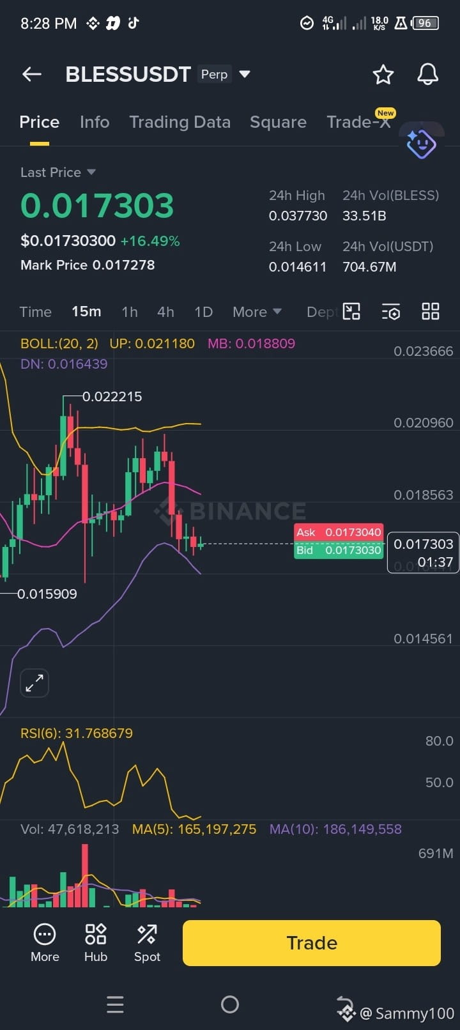The image size is (460, 1030).
Task: Tap the Perp contract label
Action: click(x=214, y=74)
